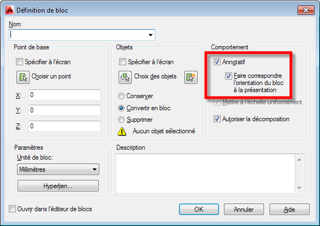Select the Supprimer radio option

pyautogui.click(x=121, y=120)
